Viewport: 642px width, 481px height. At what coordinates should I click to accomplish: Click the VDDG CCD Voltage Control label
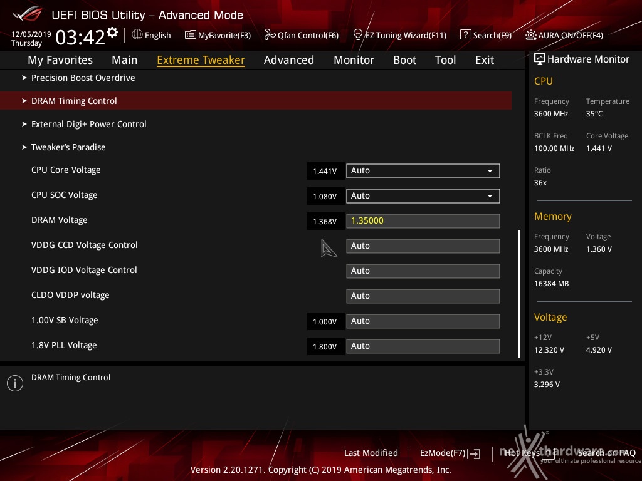coord(85,245)
